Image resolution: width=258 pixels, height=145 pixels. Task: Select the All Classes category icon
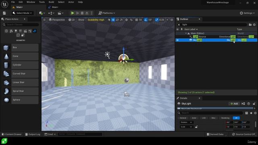23,35
